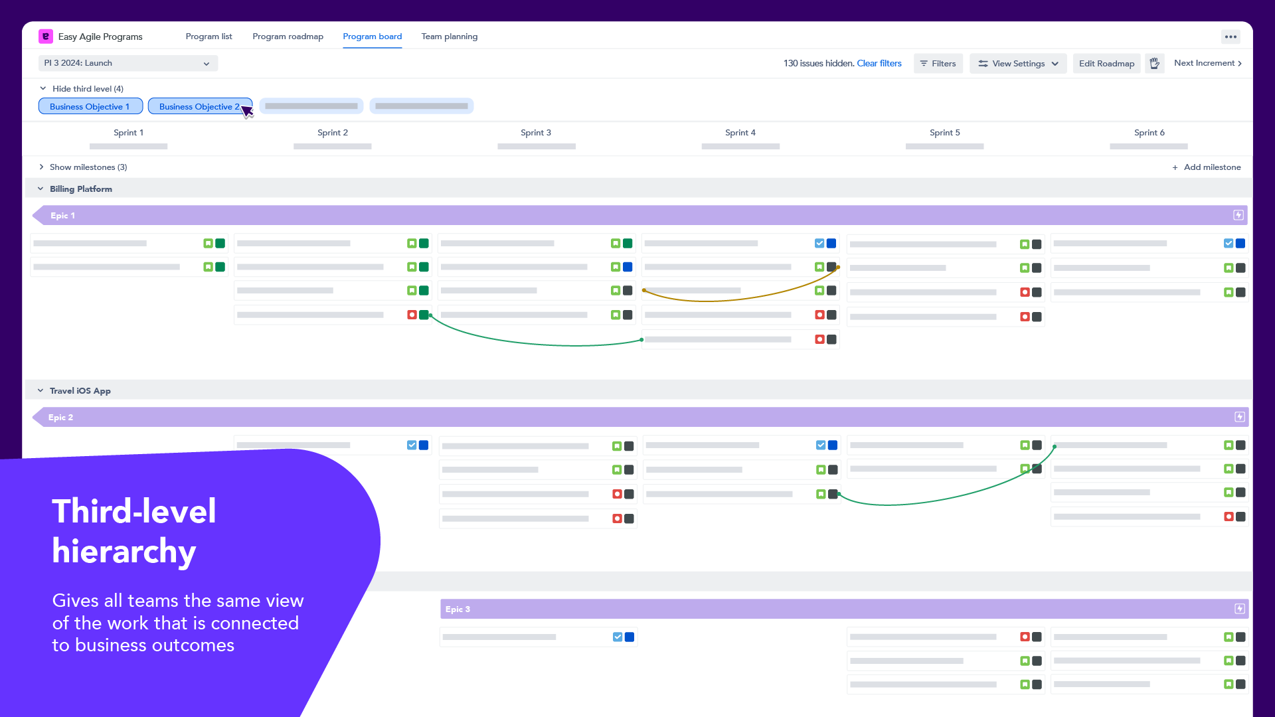Toggle the checked status in Sprint 2 under Epic 2
Viewport: 1275px width, 717px height.
(x=411, y=445)
